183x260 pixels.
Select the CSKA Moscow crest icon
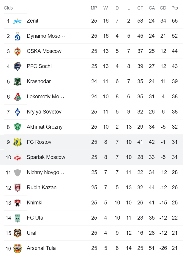click(17, 51)
